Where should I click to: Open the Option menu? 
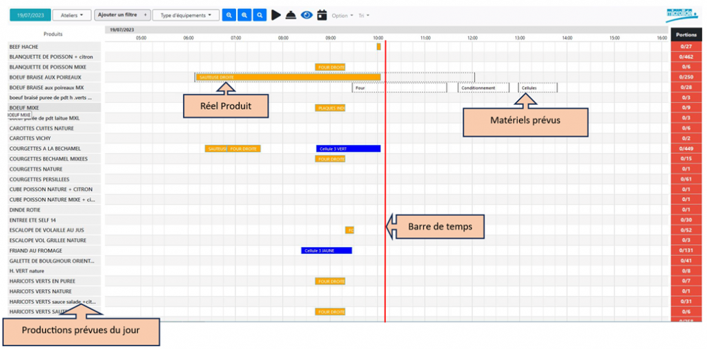pos(342,16)
